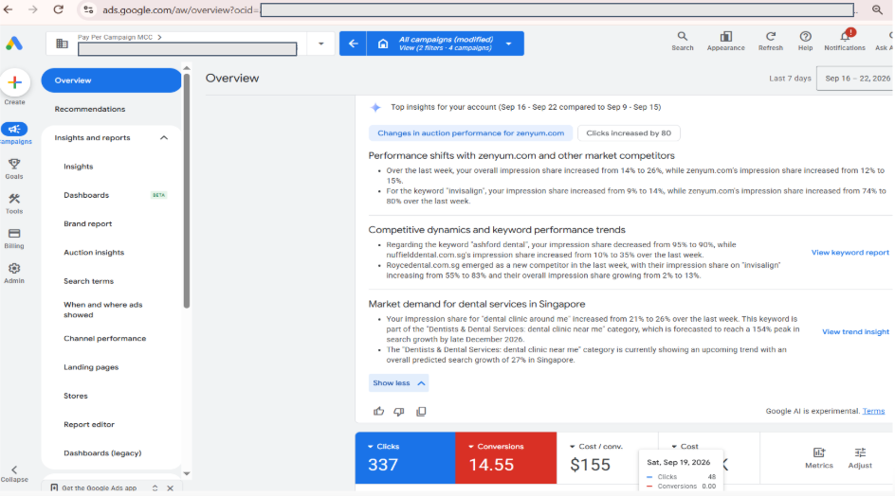This screenshot has height=496, width=895.
Task: Click the Pay Per Campaign MCC breadcrumb
Action: (115, 37)
